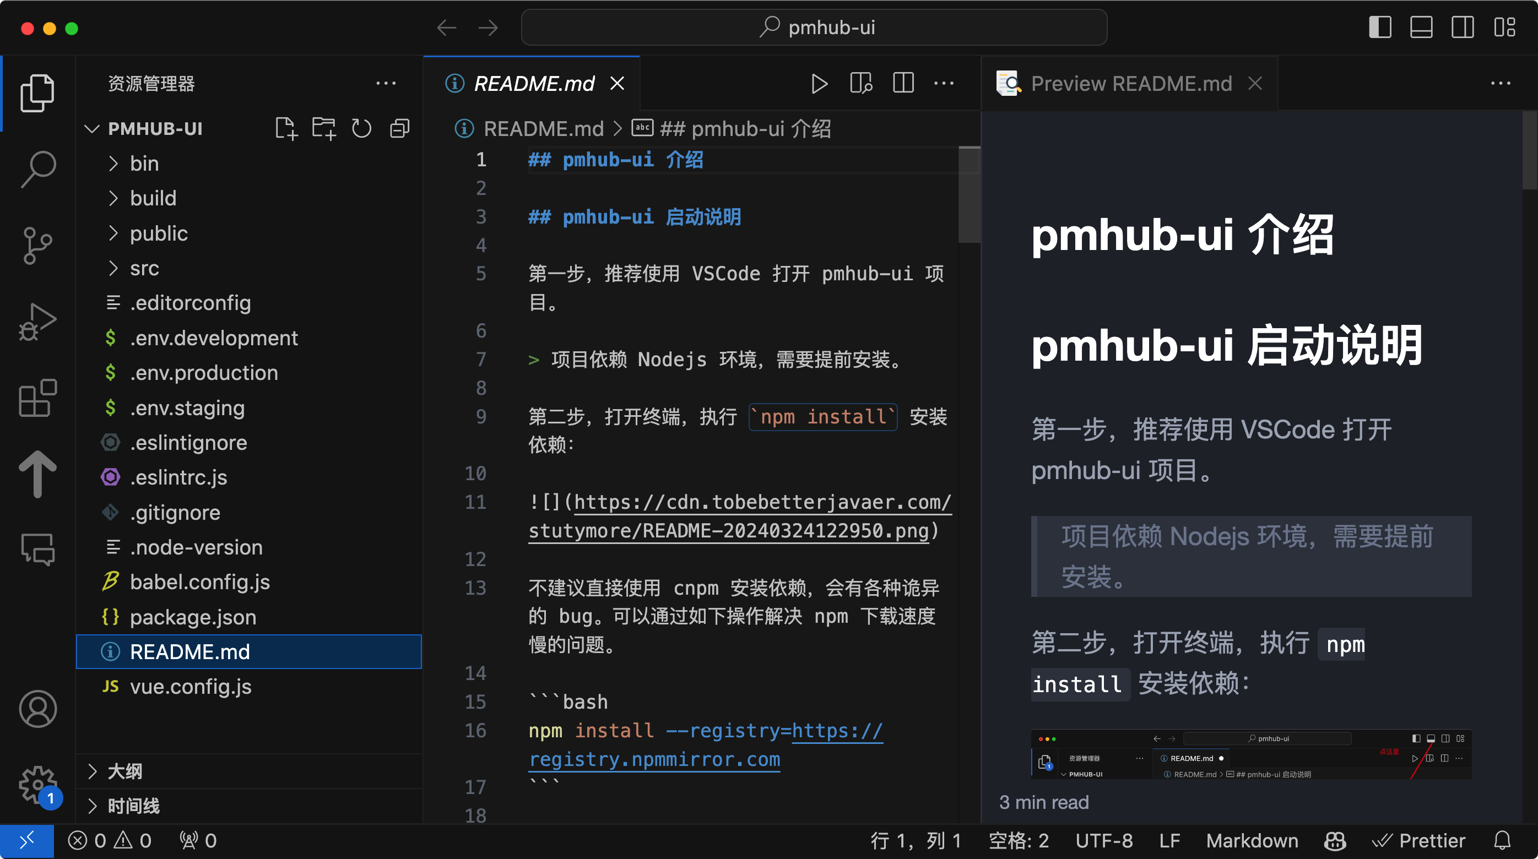This screenshot has height=859, width=1538.
Task: Open babel.config.js in explorer
Action: (x=249, y=582)
